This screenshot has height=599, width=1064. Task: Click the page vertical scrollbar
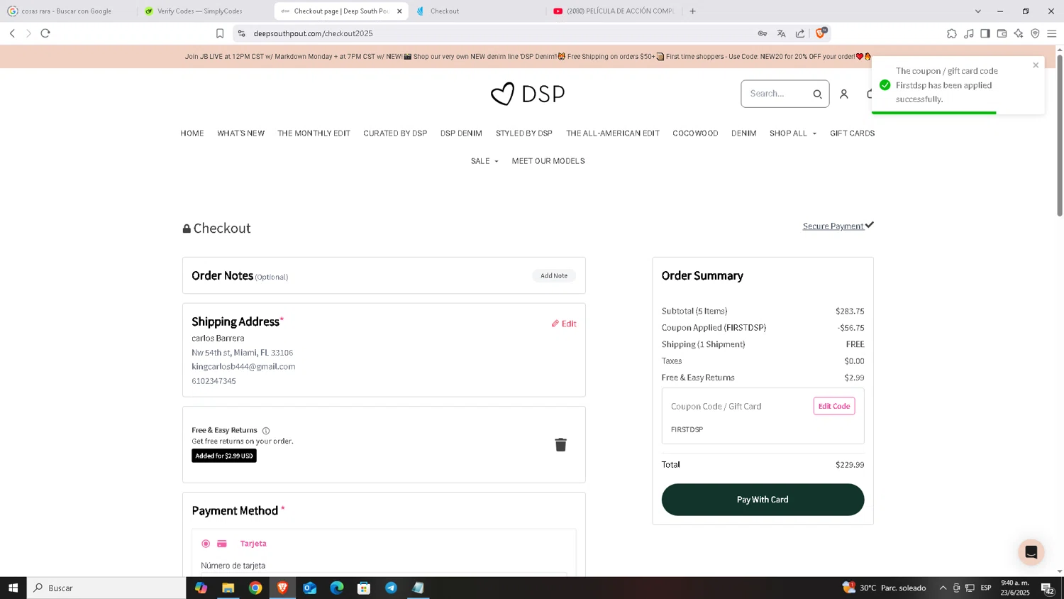point(1060,135)
